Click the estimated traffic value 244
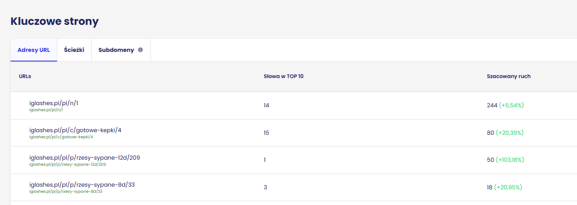This screenshot has height=205, width=577. [x=492, y=106]
